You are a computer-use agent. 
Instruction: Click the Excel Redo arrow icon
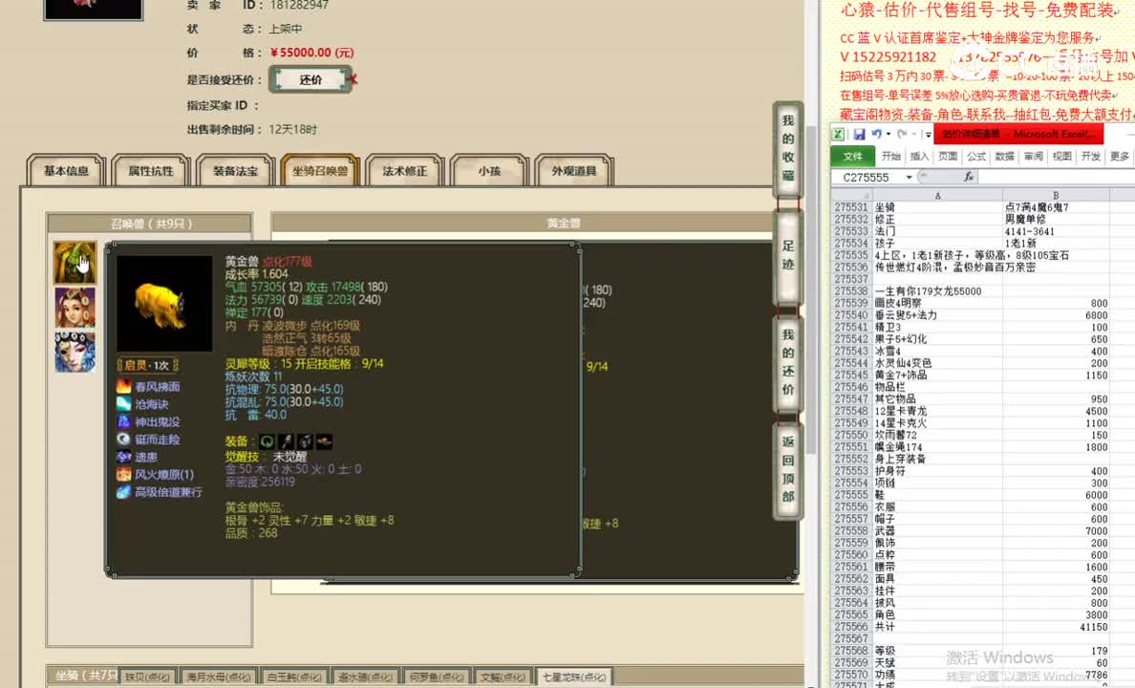point(902,134)
